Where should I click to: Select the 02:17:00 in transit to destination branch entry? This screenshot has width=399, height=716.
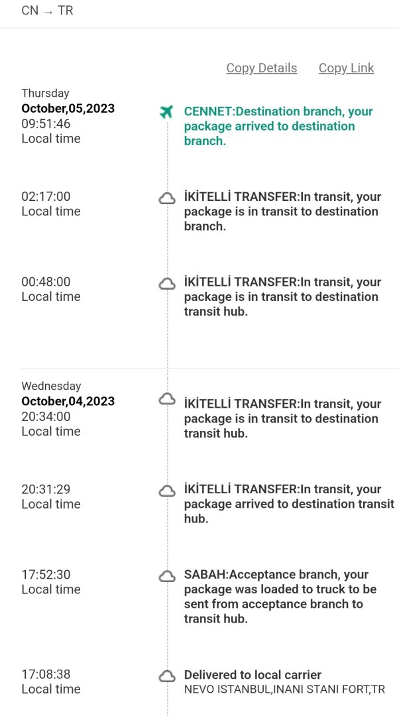(281, 211)
